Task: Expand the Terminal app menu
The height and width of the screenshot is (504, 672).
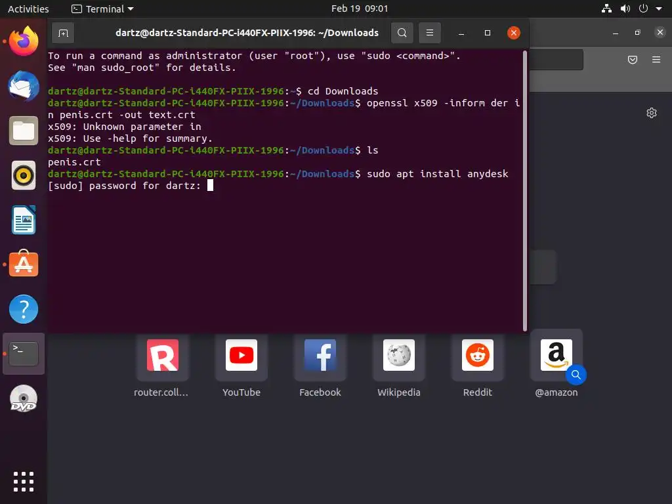Action: point(102,9)
